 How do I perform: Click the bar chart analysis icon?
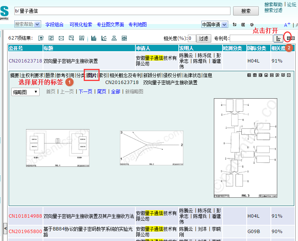[94, 38]
